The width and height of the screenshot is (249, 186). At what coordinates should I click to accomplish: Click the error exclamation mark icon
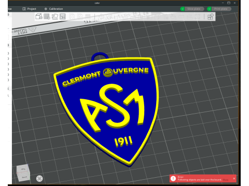(173, 178)
